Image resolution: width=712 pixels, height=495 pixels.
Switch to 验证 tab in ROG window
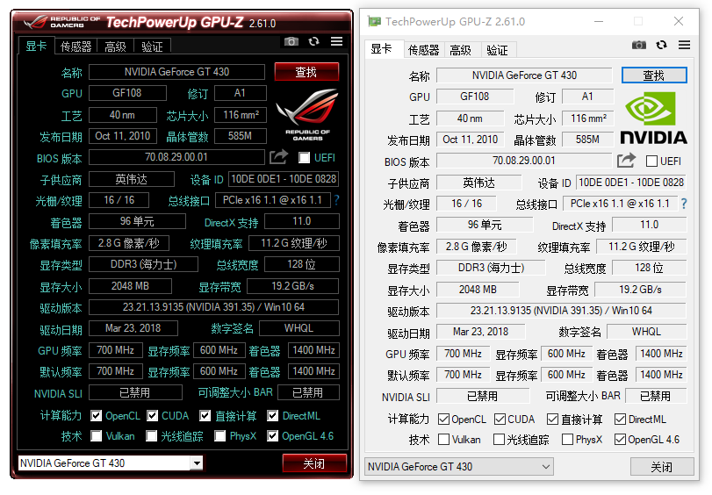coord(152,47)
